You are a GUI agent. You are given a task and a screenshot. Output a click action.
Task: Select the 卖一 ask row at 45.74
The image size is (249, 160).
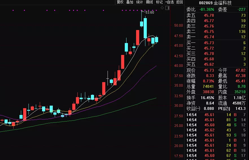[216, 37]
